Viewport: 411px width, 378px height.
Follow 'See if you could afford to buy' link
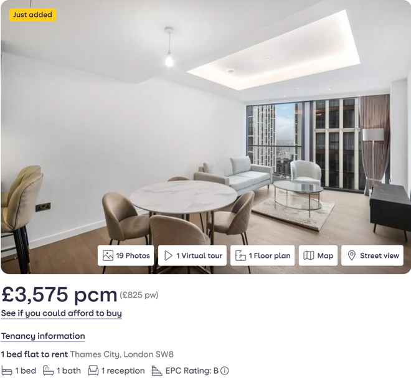point(61,313)
